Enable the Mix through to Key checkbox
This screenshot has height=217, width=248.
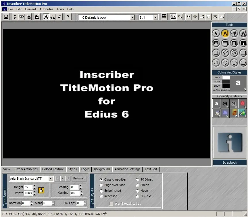pyautogui.click(x=111, y=204)
